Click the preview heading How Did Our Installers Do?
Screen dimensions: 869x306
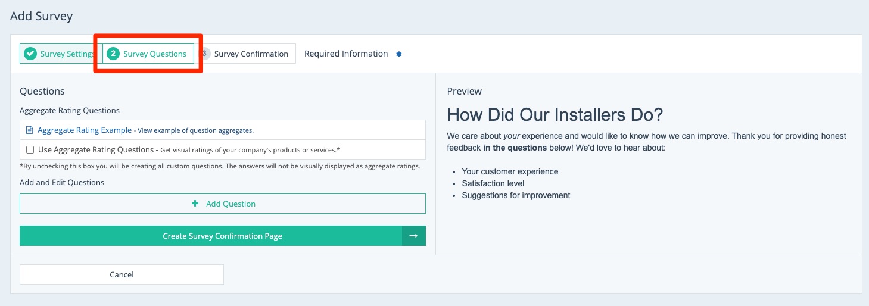(555, 114)
